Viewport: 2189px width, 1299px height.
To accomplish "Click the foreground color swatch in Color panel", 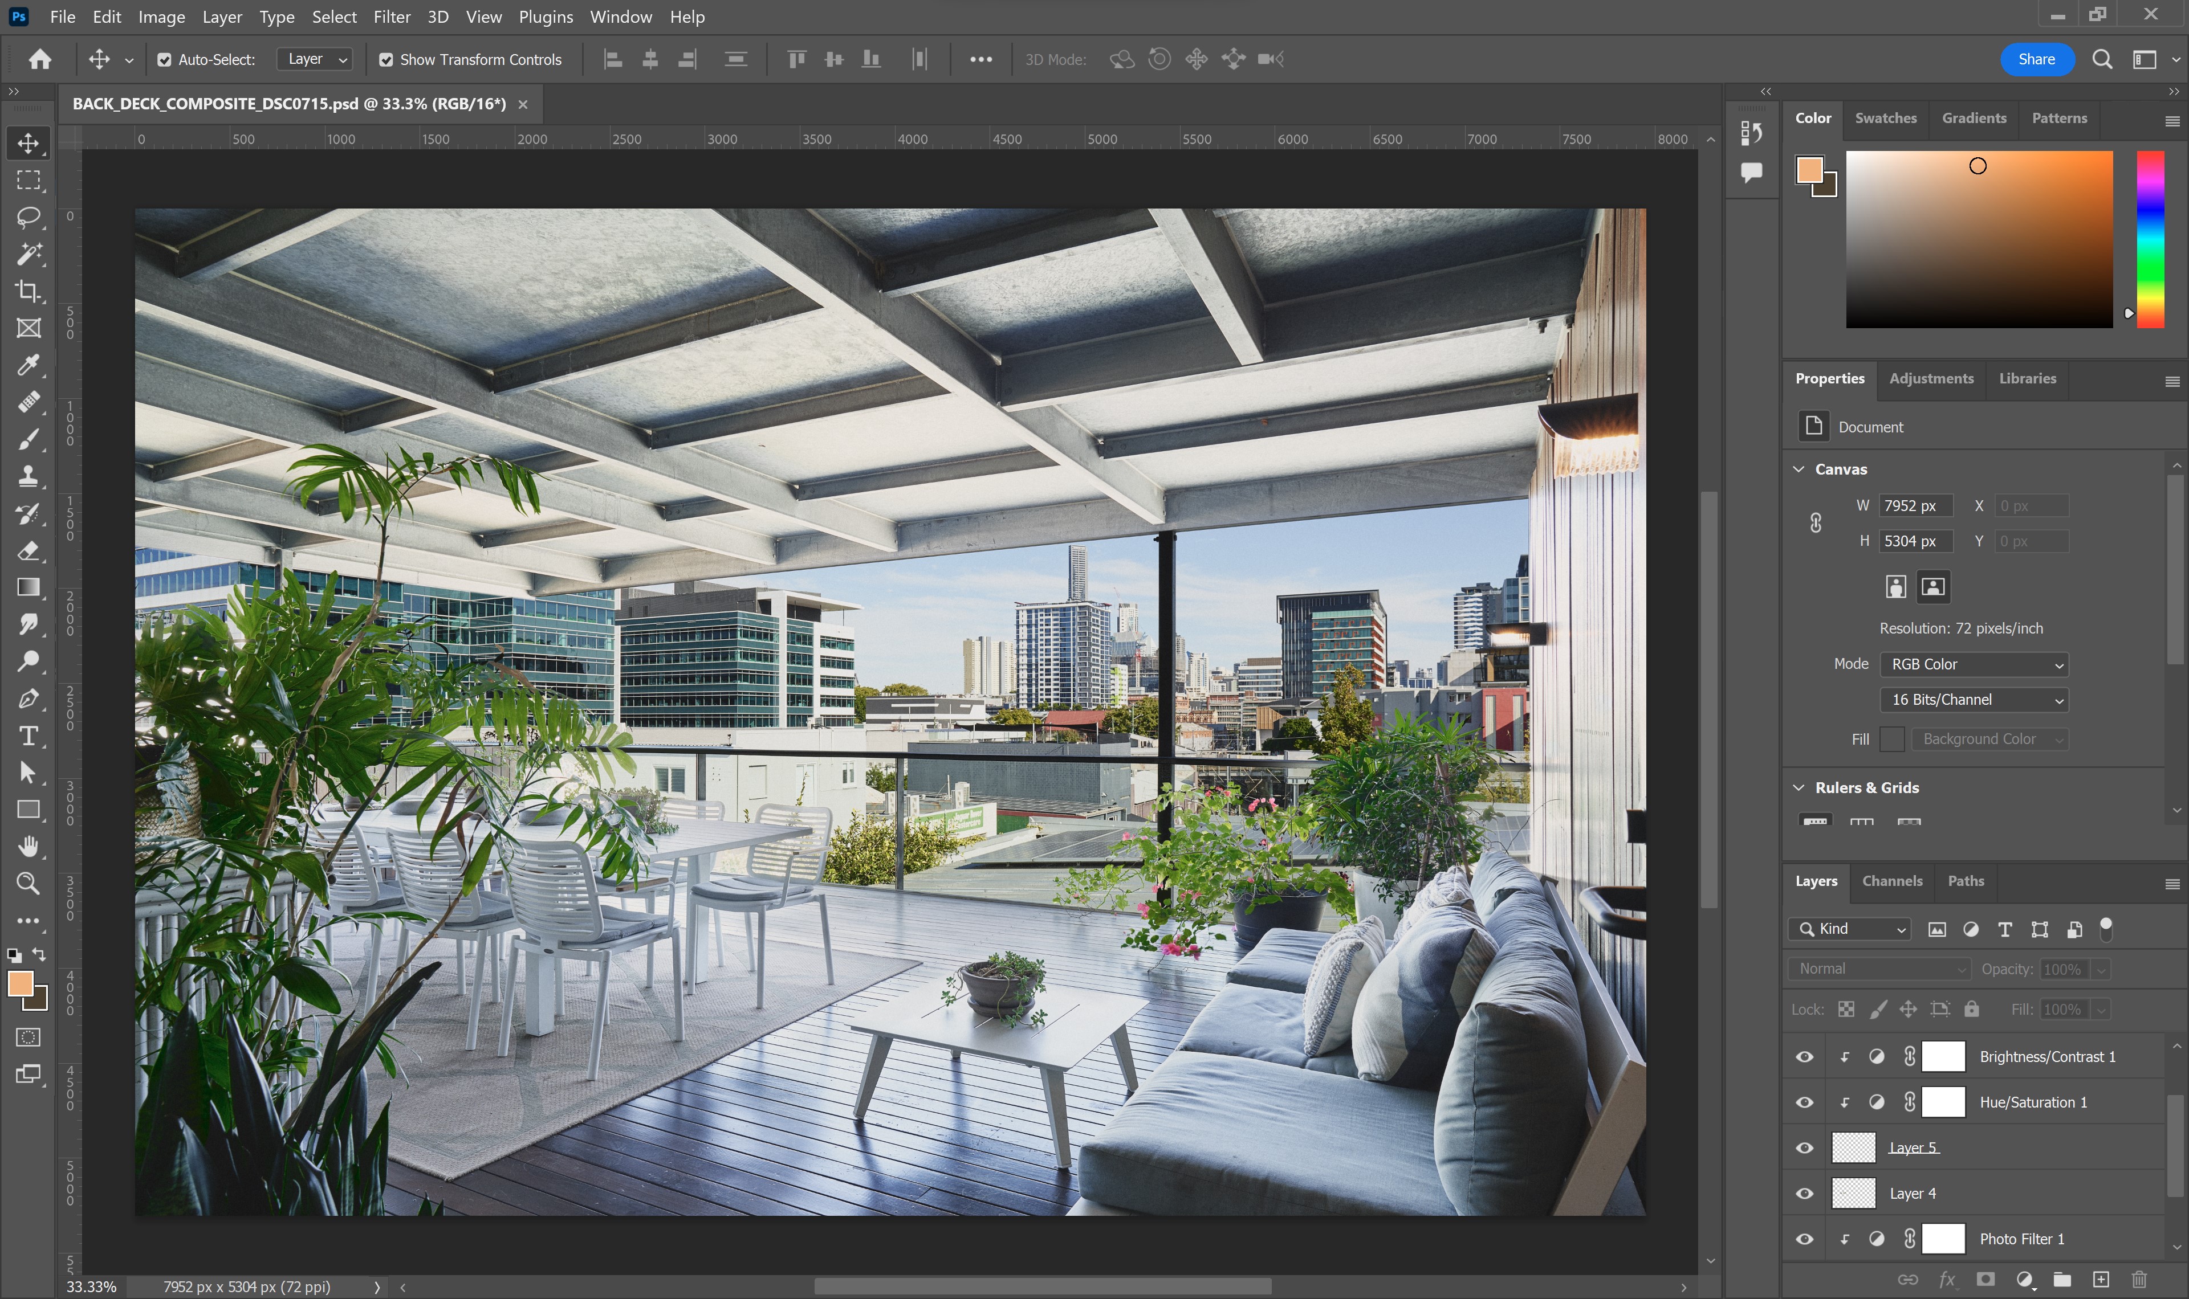I will tap(1809, 170).
